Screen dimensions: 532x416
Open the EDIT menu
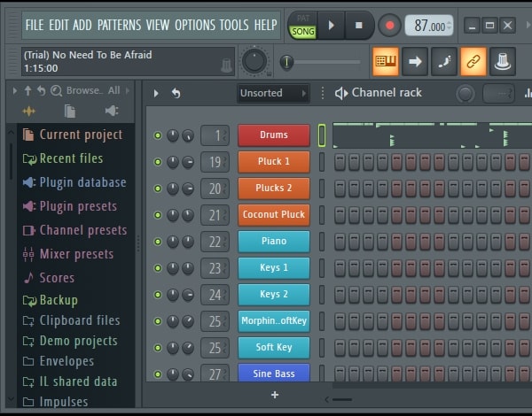[59, 25]
